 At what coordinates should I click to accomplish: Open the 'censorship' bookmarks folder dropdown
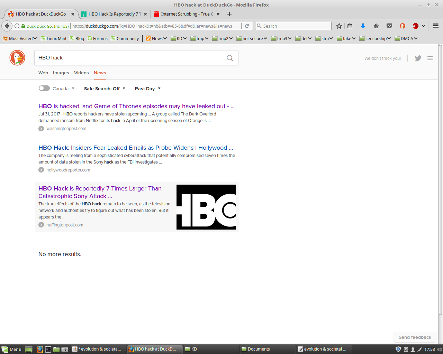[x=375, y=38]
